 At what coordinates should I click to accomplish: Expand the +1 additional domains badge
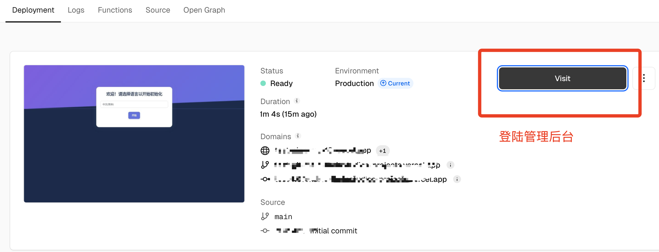point(382,151)
